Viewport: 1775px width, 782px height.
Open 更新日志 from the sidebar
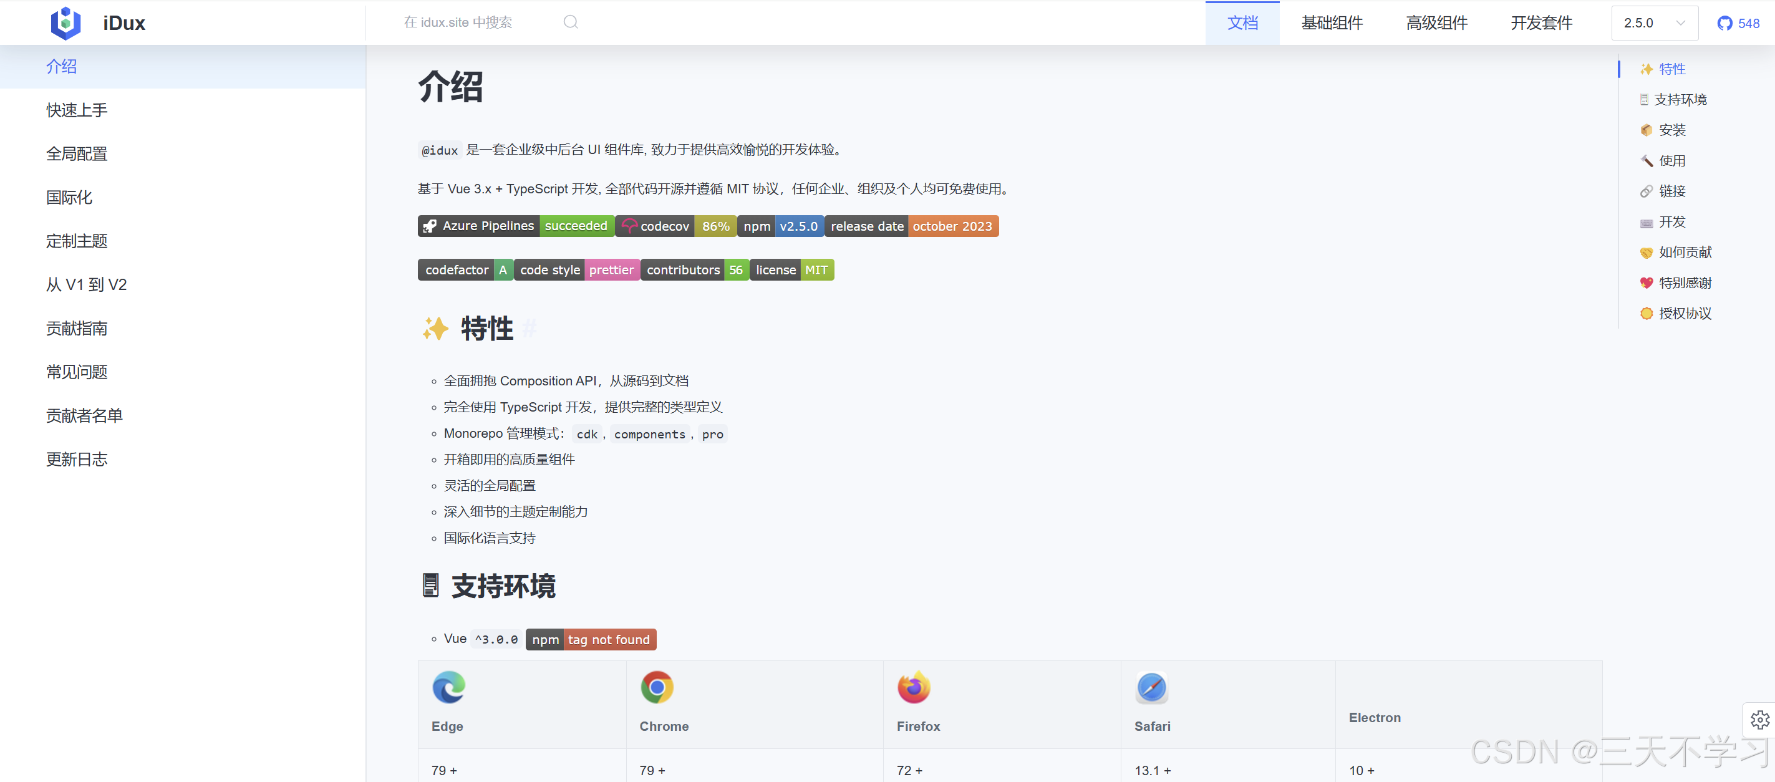(x=77, y=459)
